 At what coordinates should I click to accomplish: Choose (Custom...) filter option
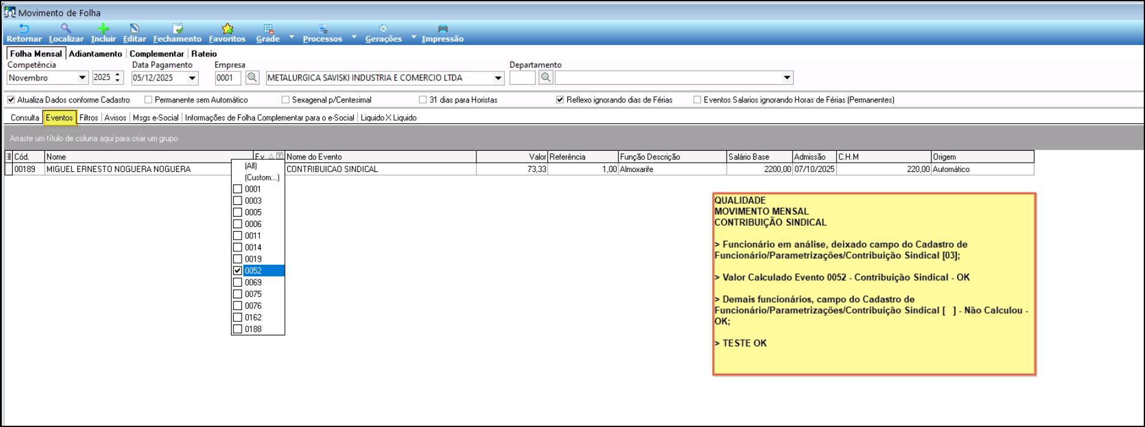coord(262,178)
